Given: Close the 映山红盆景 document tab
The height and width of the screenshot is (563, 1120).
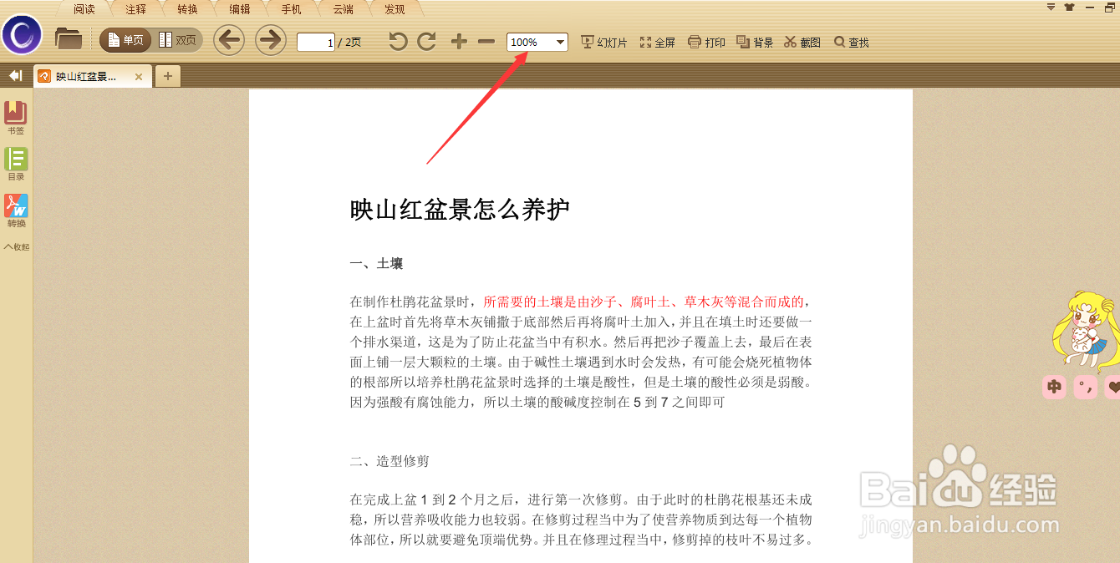Looking at the screenshot, I should click(139, 77).
